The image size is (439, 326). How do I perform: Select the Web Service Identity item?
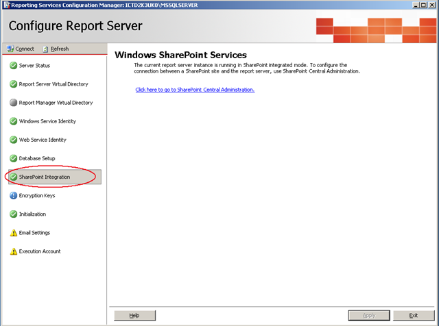click(x=43, y=140)
